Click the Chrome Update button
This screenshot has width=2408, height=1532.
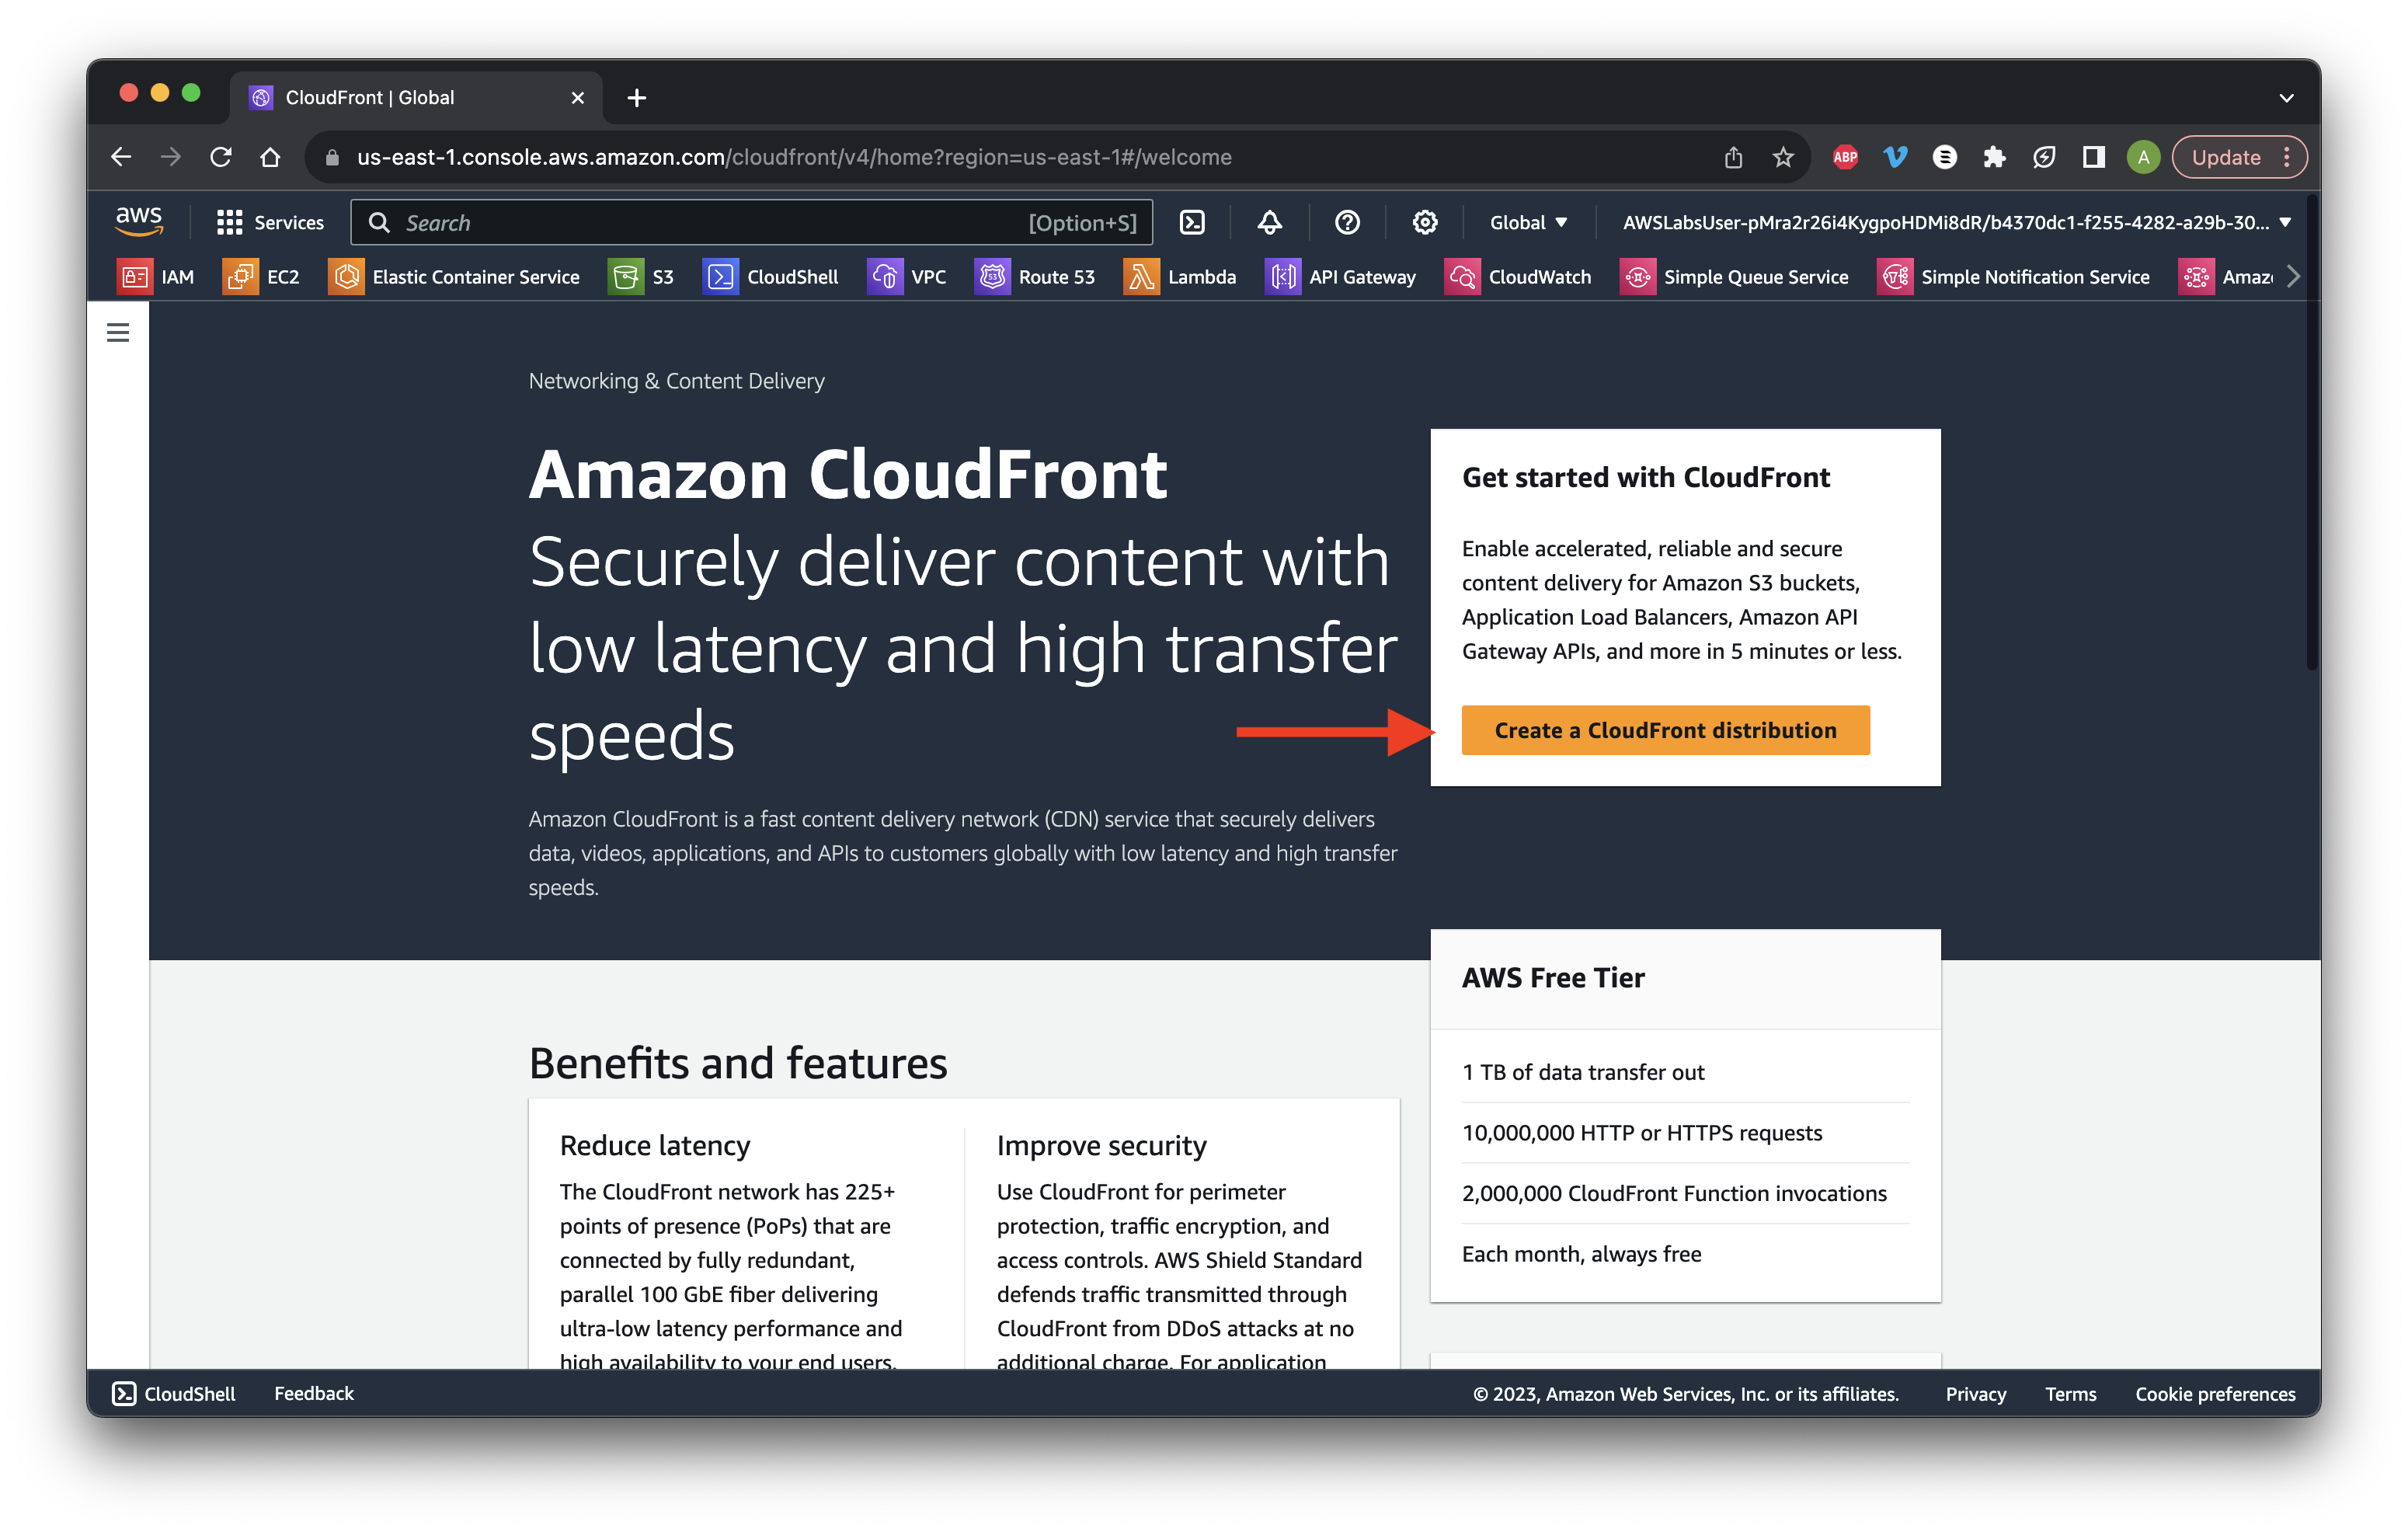(x=2239, y=157)
